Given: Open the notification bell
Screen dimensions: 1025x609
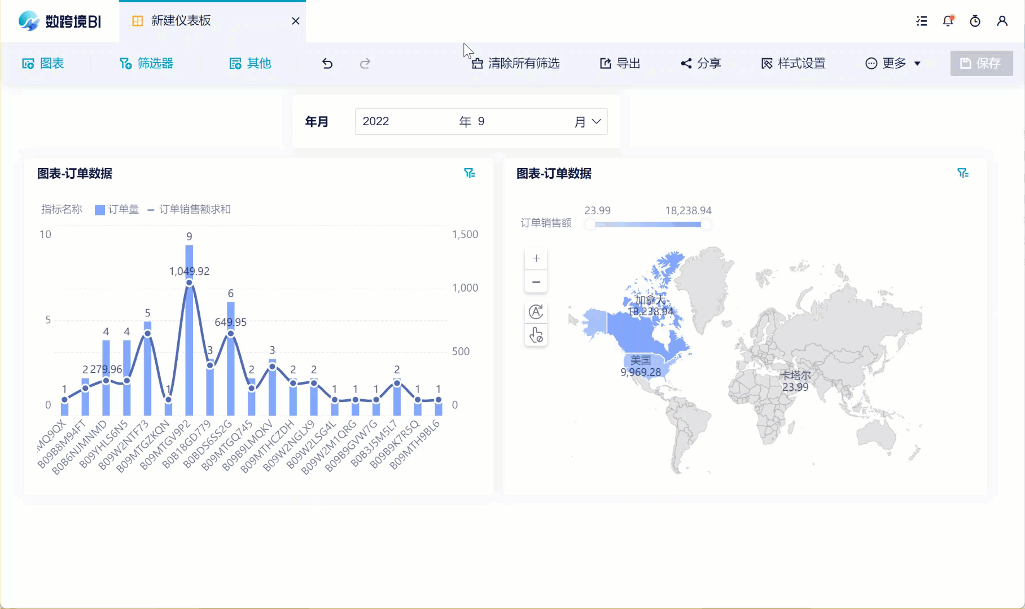Looking at the screenshot, I should pyautogui.click(x=948, y=21).
